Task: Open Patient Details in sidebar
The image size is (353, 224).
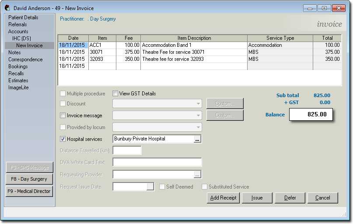Action: click(x=23, y=17)
